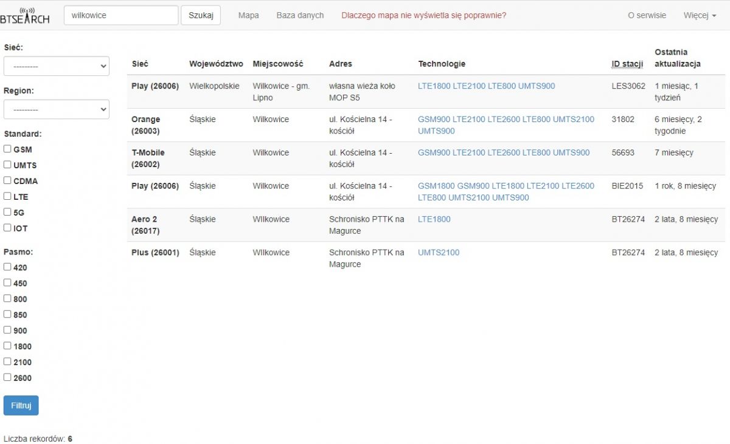Screen dimensions: 730x444
Task: Tick the GSM standard checkbox
Action: tap(7, 149)
